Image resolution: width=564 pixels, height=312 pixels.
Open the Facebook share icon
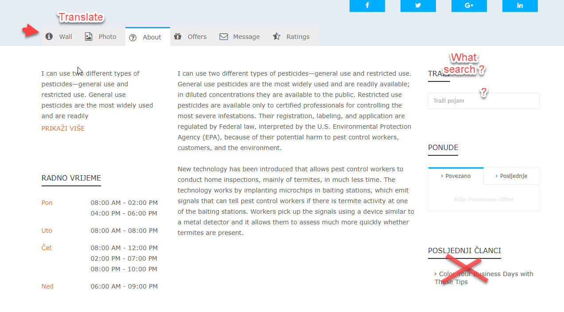point(367,6)
